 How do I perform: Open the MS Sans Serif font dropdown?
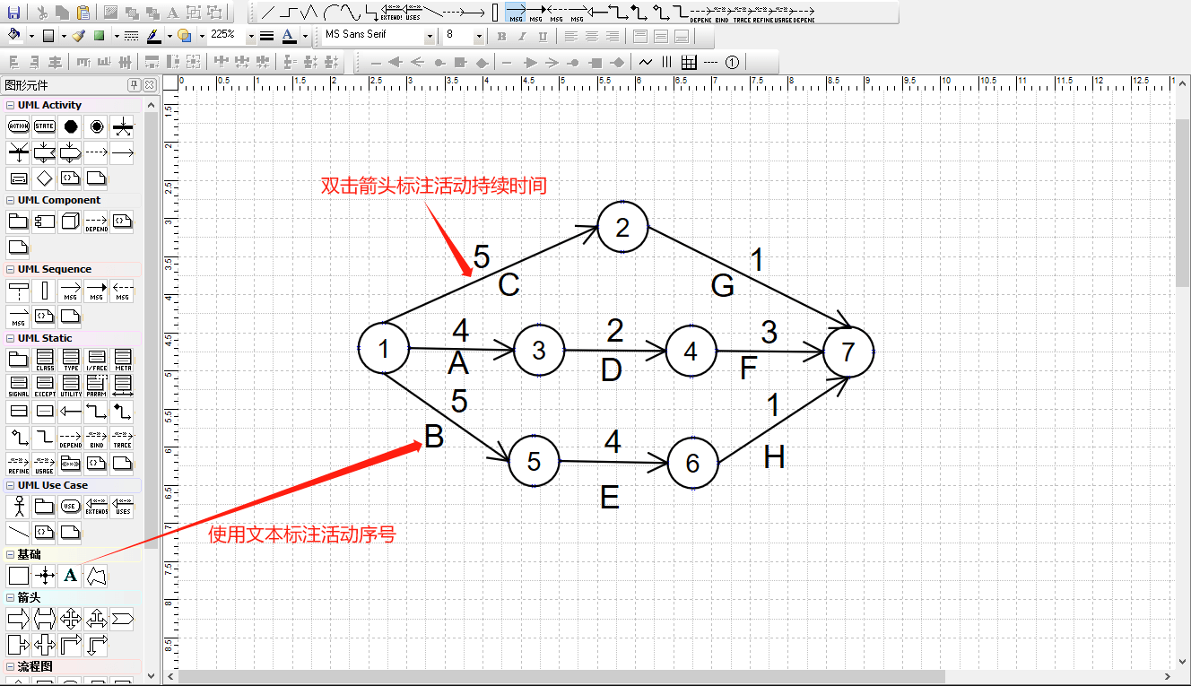tap(430, 36)
